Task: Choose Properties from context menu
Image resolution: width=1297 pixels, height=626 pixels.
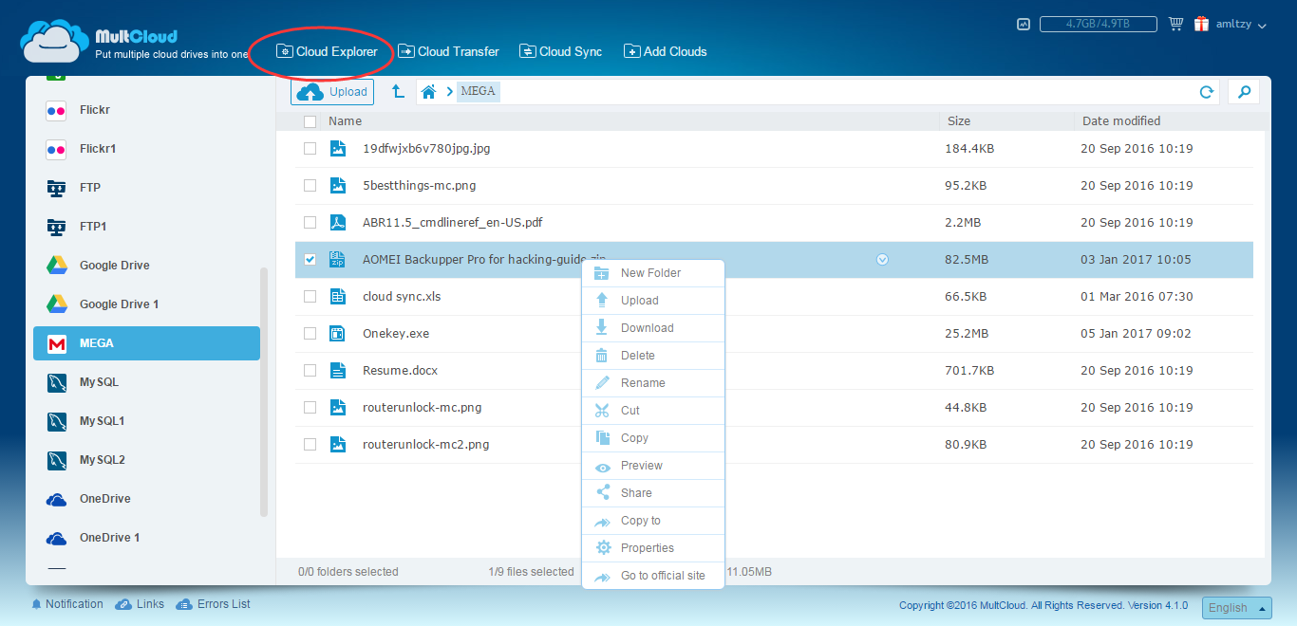Action: (x=653, y=548)
